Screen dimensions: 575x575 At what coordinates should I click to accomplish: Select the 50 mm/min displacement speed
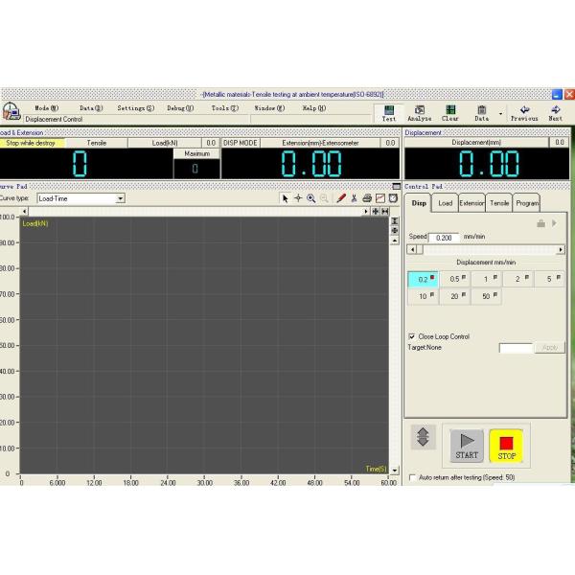[486, 297]
